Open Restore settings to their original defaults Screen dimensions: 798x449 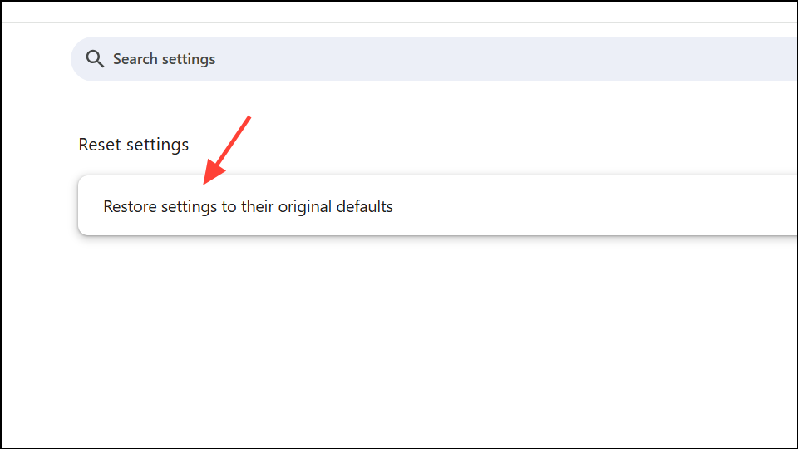tap(438, 205)
